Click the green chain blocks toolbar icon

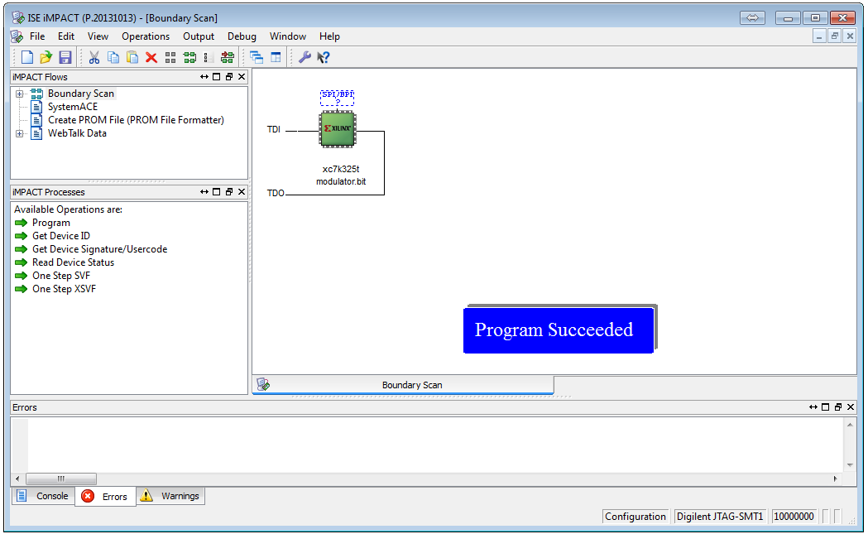189,57
